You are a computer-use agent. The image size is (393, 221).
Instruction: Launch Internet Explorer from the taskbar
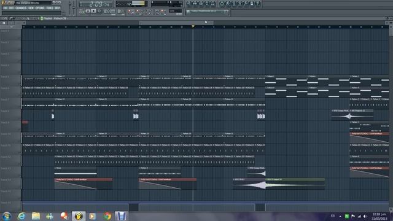click(x=21, y=216)
